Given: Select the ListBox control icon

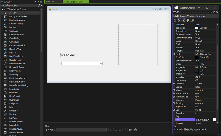Looking at the screenshot, I should click(5, 114).
